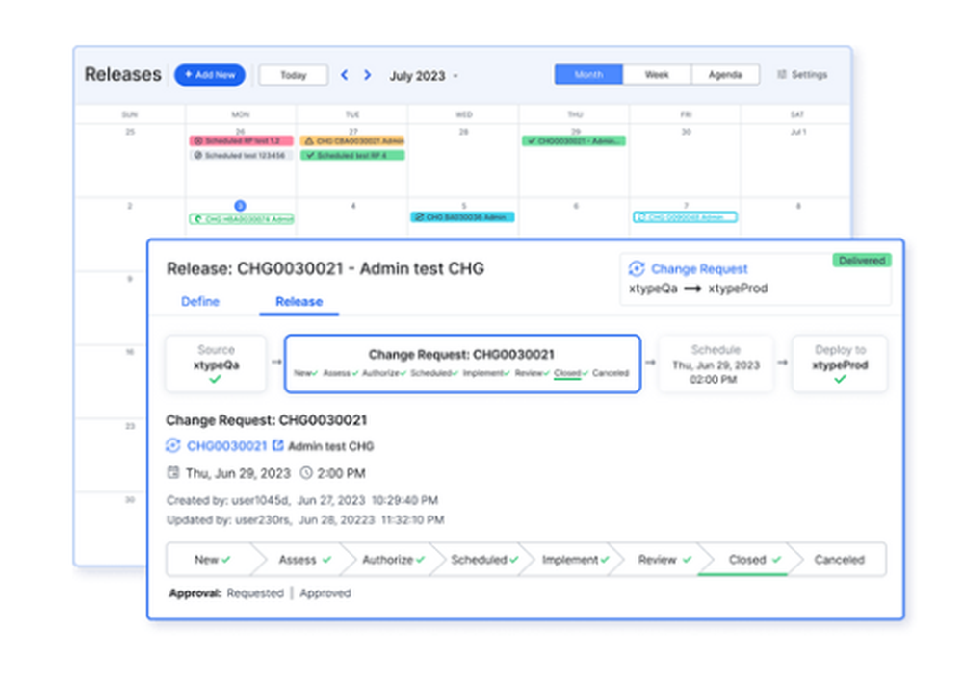Click the sync icon before the CHG0030021 link
The height and width of the screenshot is (679, 963).
[x=173, y=445]
